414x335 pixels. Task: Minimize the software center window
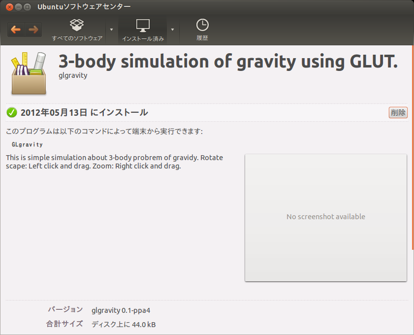18,7
